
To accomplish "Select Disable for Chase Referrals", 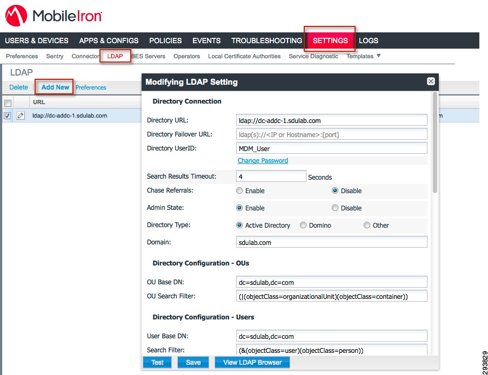I will (x=335, y=190).
